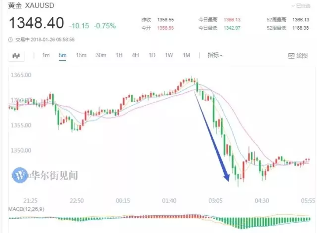Image resolution: width=318 pixels, height=234 pixels.
Task: Select the 1W weekly timeframe
Action: [x=169, y=55]
